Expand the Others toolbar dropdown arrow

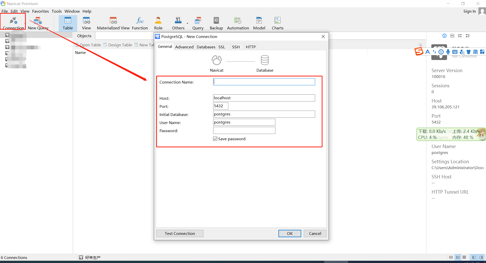click(x=187, y=23)
